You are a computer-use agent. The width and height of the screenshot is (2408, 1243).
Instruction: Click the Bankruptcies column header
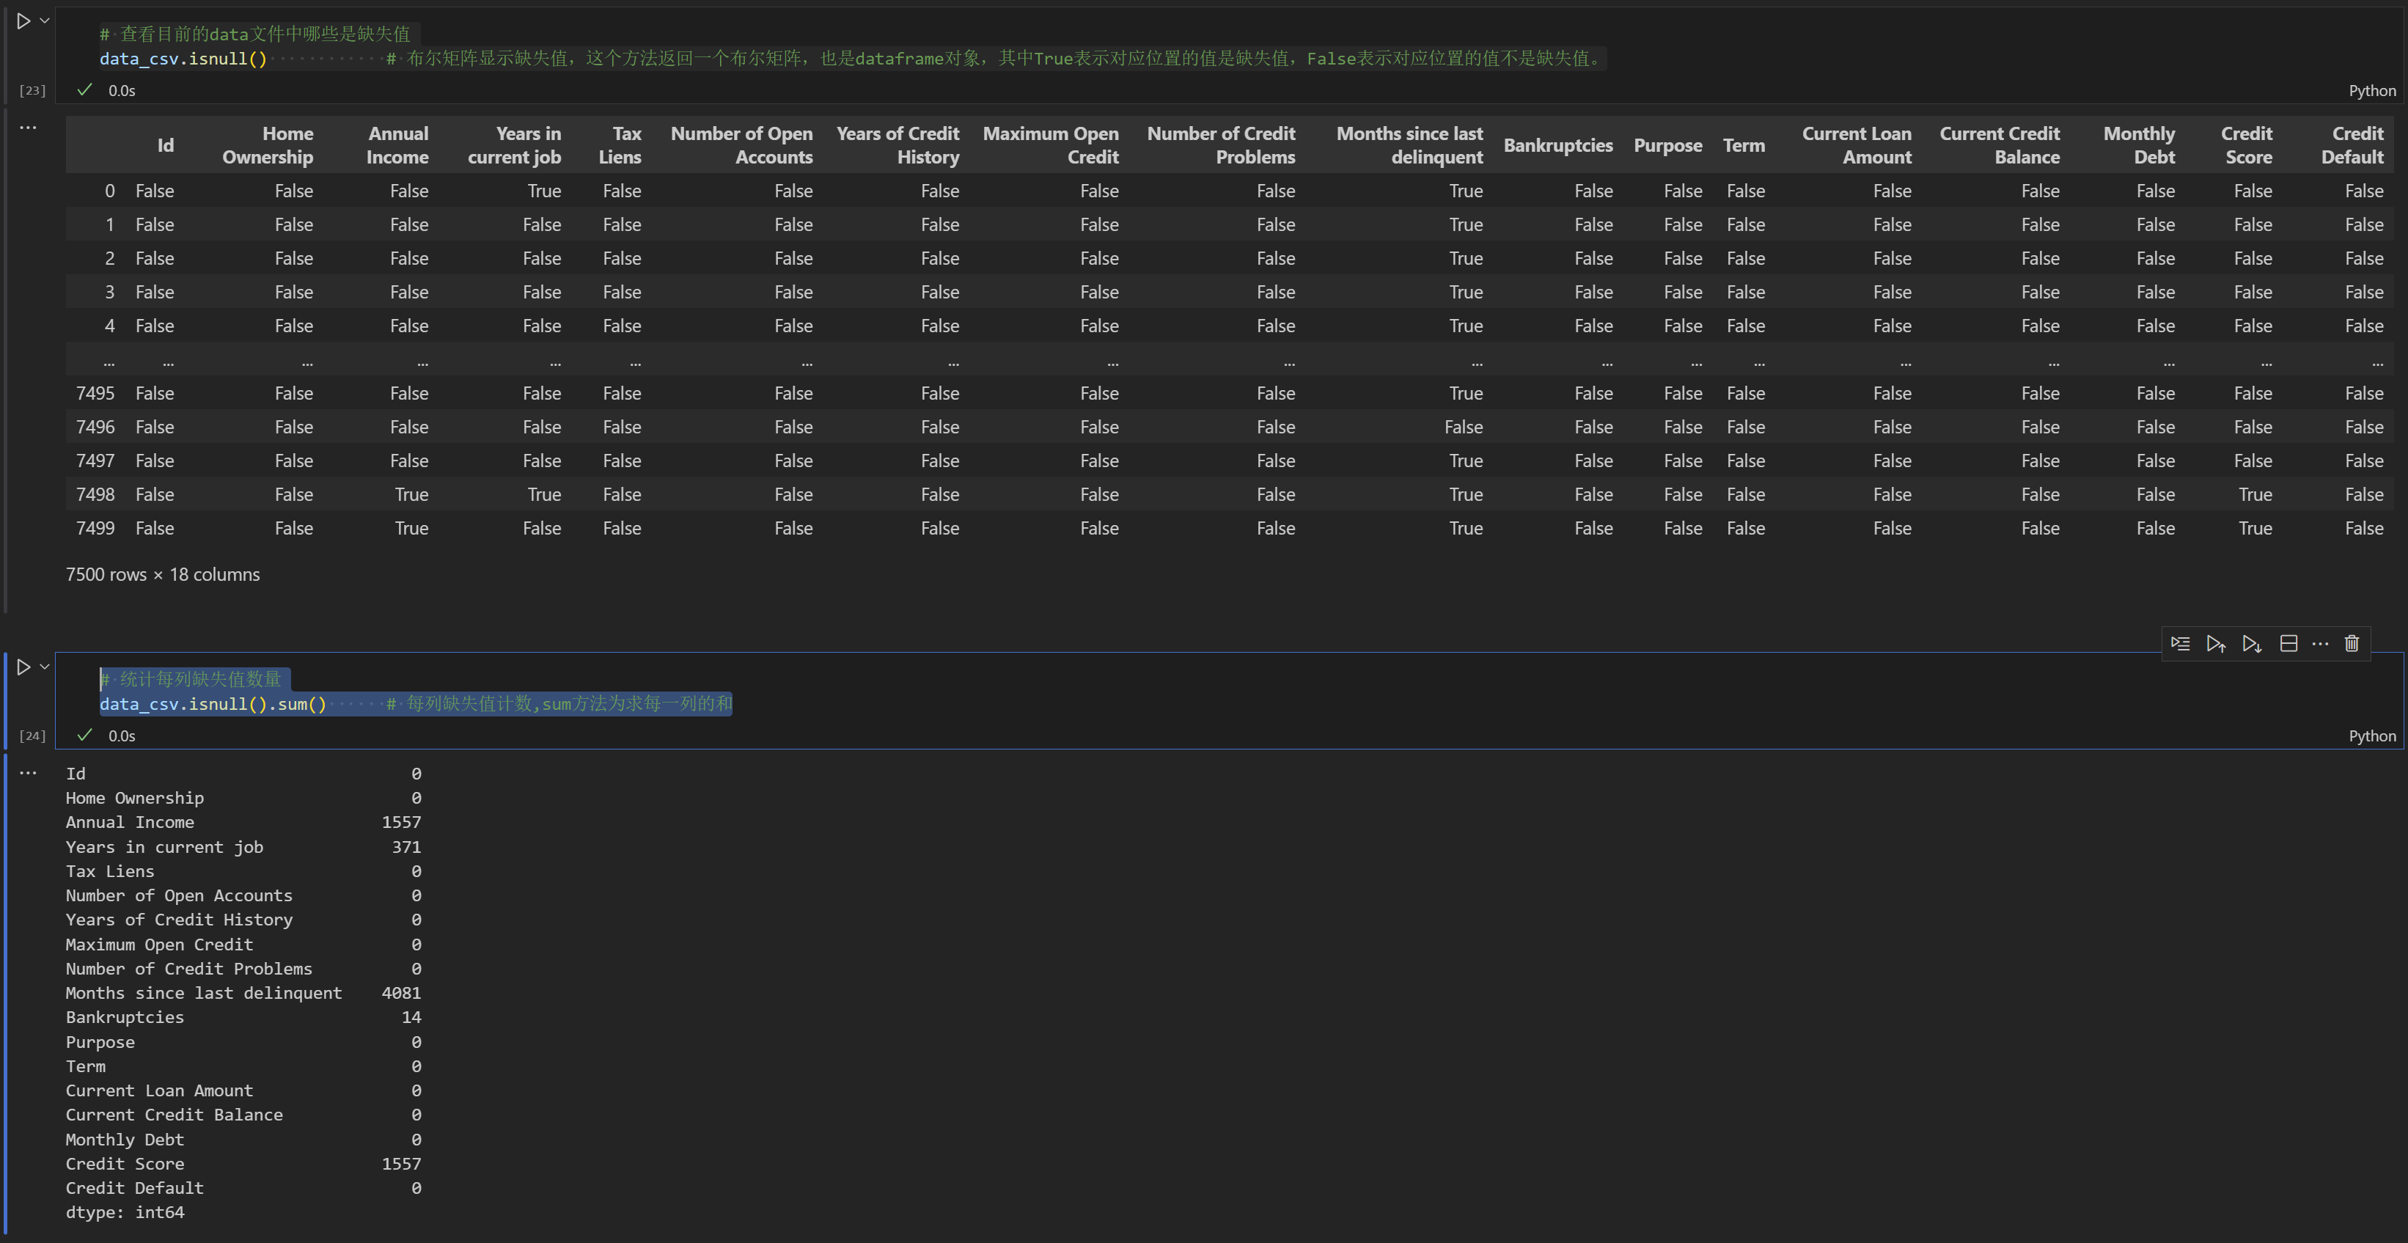coord(1557,145)
